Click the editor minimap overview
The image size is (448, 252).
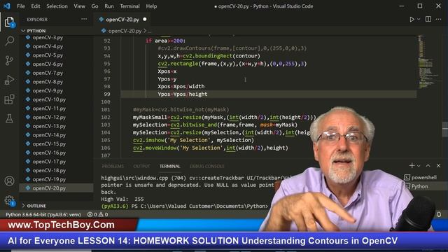coord(428,62)
